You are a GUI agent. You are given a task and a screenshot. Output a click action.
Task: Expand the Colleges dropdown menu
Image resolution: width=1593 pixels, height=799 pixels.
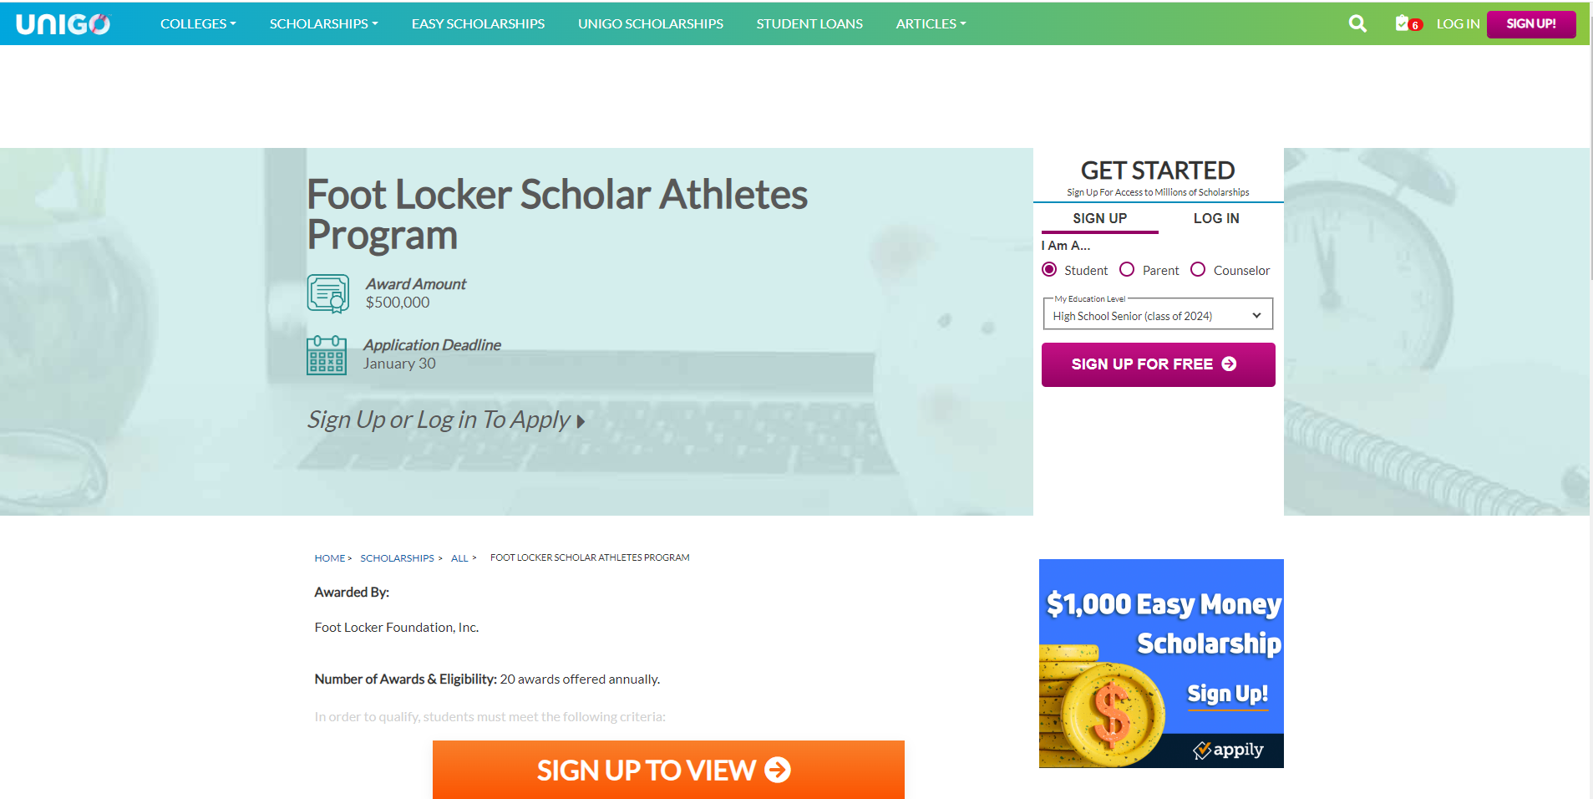(198, 23)
